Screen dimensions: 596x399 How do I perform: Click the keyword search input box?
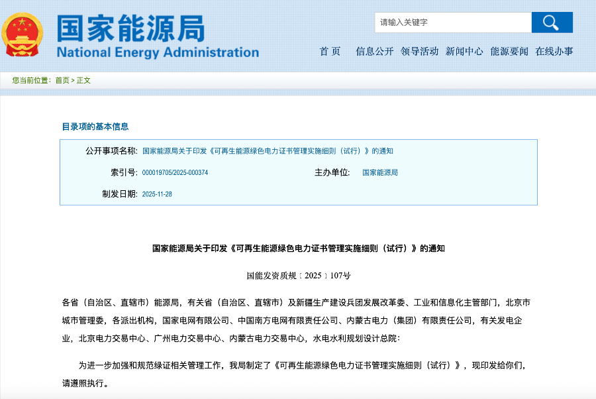coord(452,22)
